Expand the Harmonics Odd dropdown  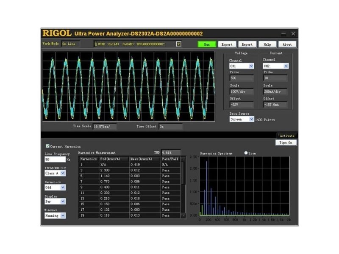click(63, 187)
